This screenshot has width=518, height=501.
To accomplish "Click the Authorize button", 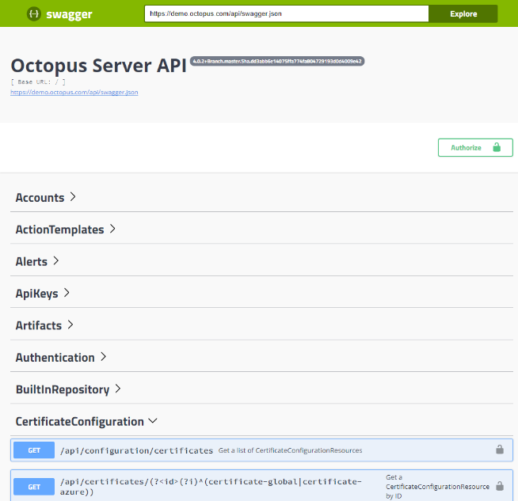I will click(475, 147).
